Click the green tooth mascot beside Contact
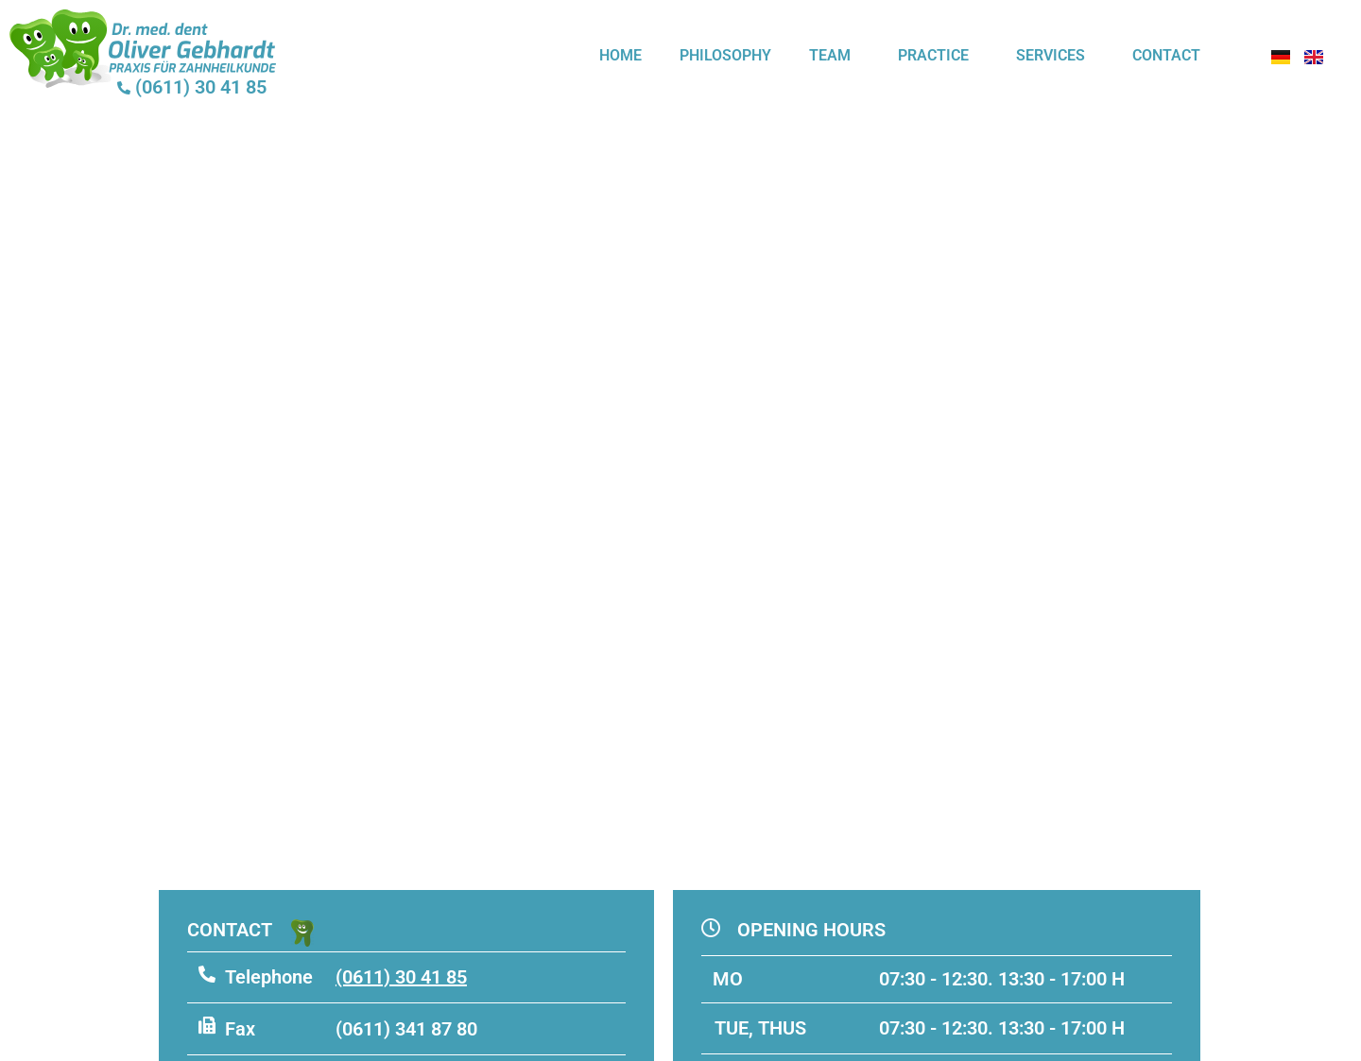Image resolution: width=1361 pixels, height=1061 pixels. click(x=301, y=932)
